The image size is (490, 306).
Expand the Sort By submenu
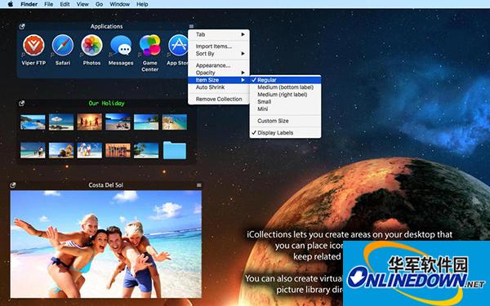click(x=219, y=54)
